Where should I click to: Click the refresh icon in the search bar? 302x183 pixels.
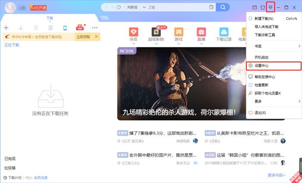point(119,7)
